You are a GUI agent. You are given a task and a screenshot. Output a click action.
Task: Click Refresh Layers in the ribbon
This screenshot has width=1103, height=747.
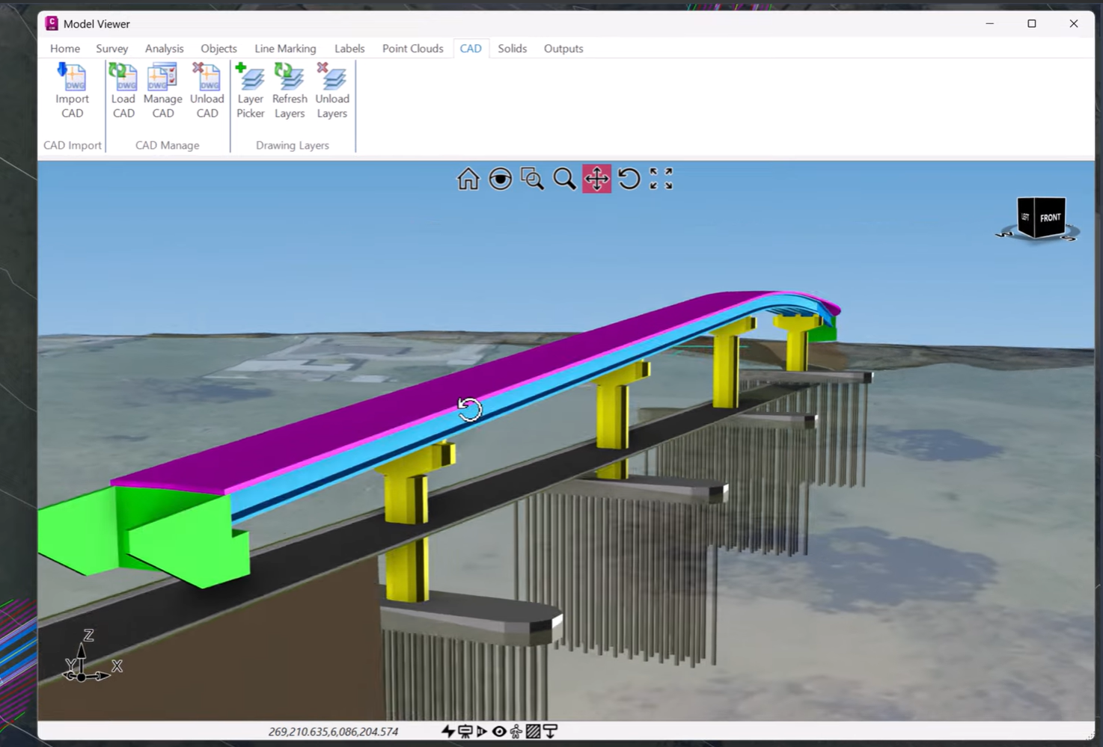pyautogui.click(x=290, y=90)
